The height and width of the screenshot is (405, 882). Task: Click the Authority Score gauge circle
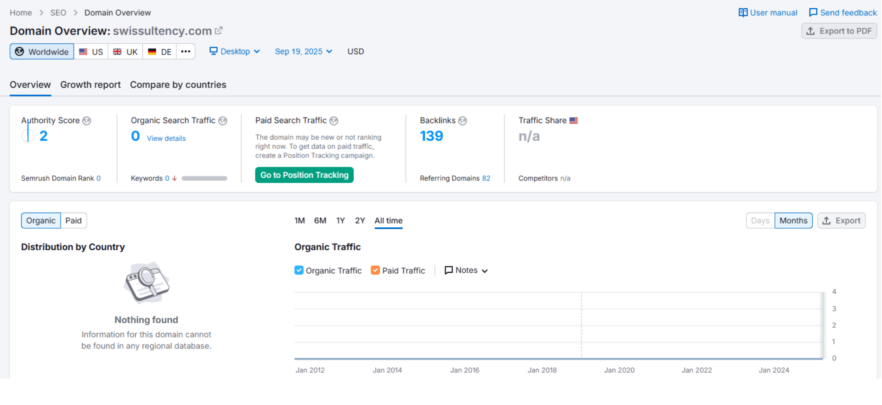click(x=28, y=135)
